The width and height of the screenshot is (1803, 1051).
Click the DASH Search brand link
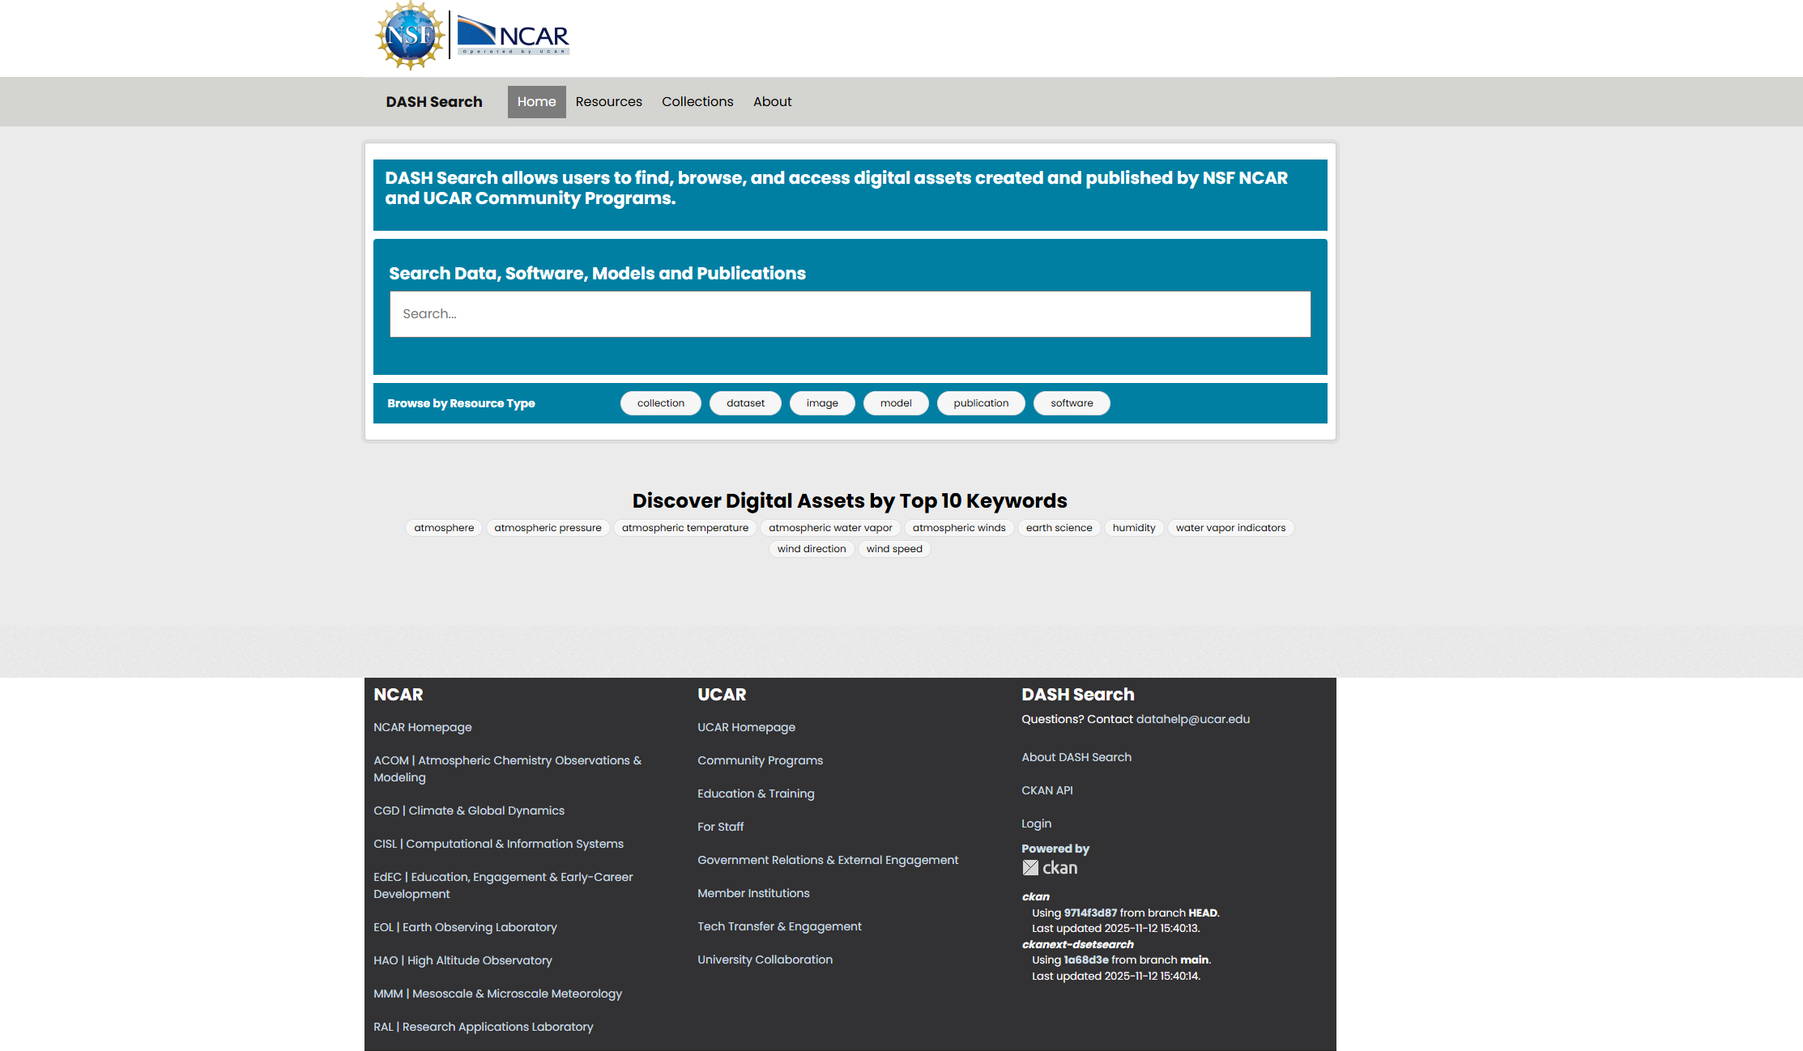click(433, 101)
